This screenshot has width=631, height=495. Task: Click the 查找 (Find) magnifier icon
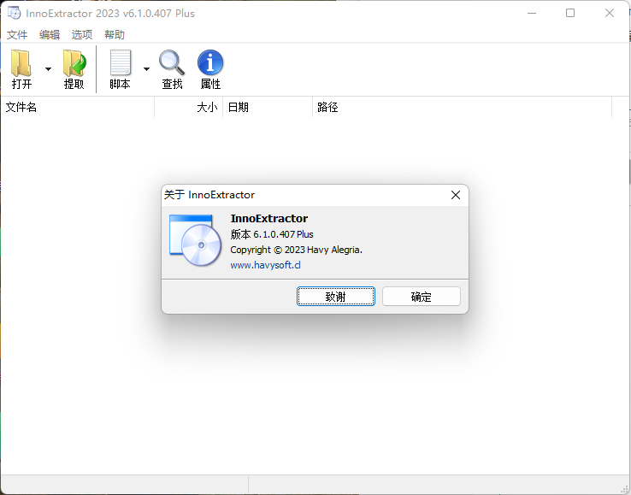tap(172, 63)
